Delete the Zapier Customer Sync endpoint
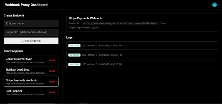The image size is (222, 104). (52, 60)
